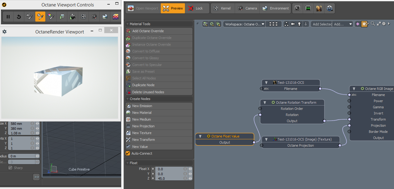Viewport: 394px width, 189px height.
Task: Open the Add... dropdown menu
Action: point(343,24)
